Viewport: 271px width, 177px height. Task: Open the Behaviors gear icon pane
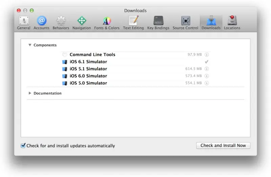point(61,21)
